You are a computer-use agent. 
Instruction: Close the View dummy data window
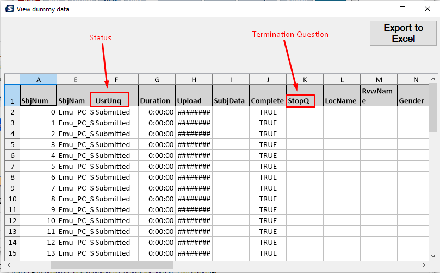pyautogui.click(x=427, y=9)
